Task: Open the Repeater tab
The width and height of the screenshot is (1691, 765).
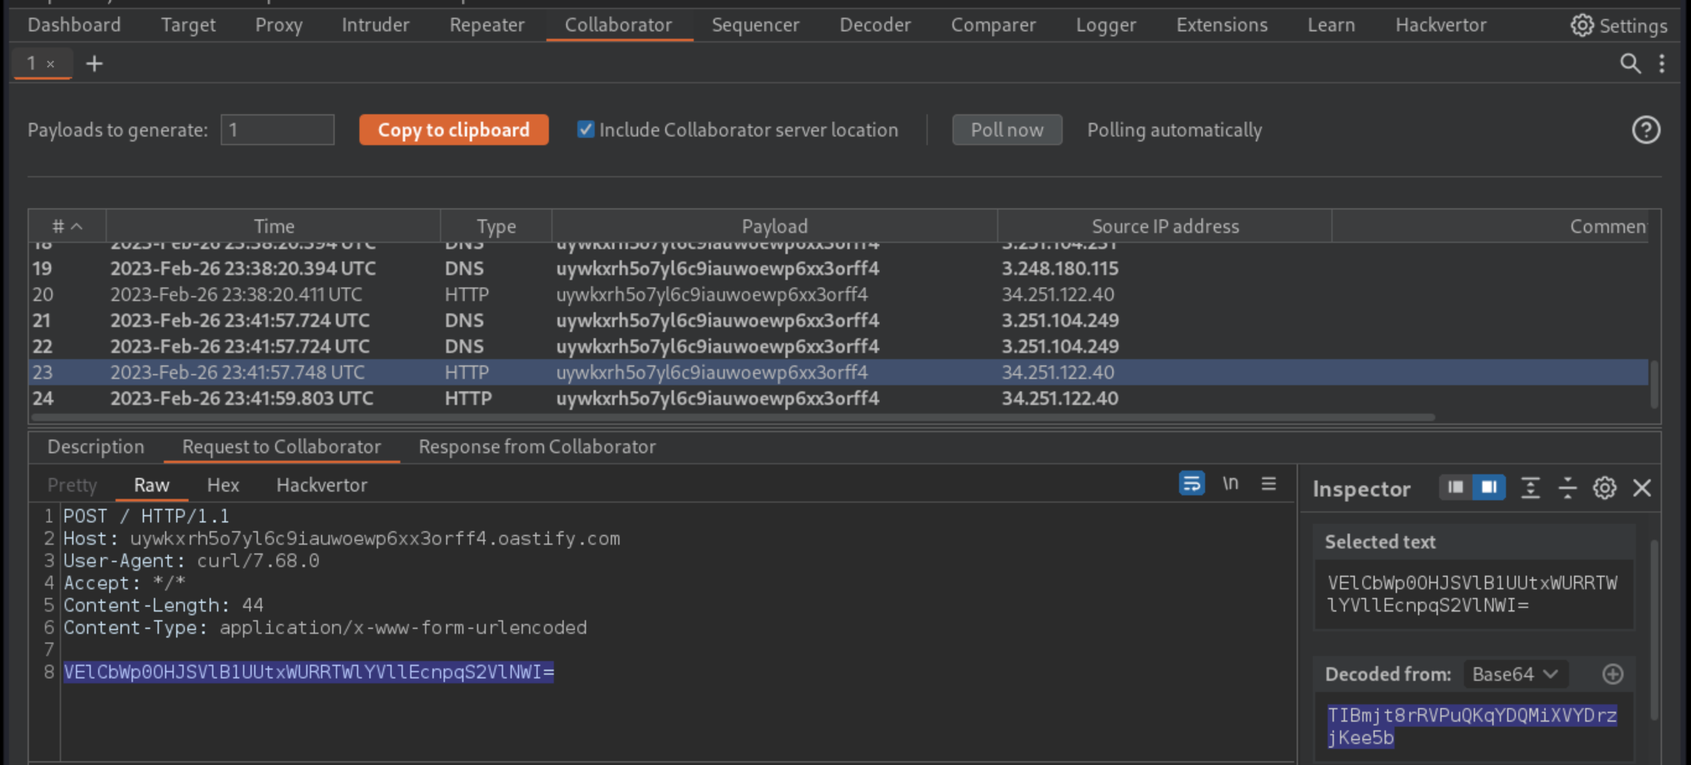Action: click(486, 25)
